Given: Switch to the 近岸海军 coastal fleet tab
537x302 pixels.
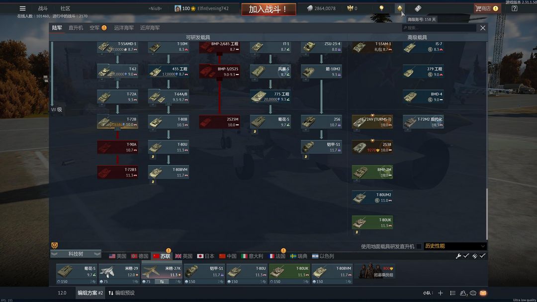Looking at the screenshot, I should [x=150, y=28].
